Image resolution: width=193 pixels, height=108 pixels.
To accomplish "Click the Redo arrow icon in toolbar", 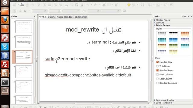I will (95, 5).
